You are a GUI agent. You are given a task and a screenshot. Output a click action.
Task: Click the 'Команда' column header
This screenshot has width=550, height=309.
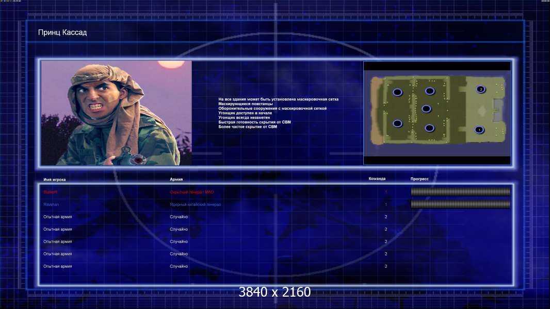click(x=377, y=179)
